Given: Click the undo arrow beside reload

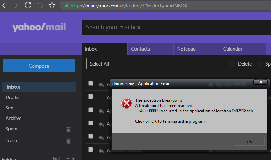Looking at the screenshot, I should click(x=40, y=6).
